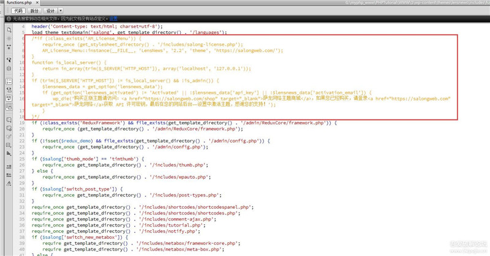This screenshot has width=490, height=256.
Task: Click line number 19 in the gutter
Action: tap(22, 123)
